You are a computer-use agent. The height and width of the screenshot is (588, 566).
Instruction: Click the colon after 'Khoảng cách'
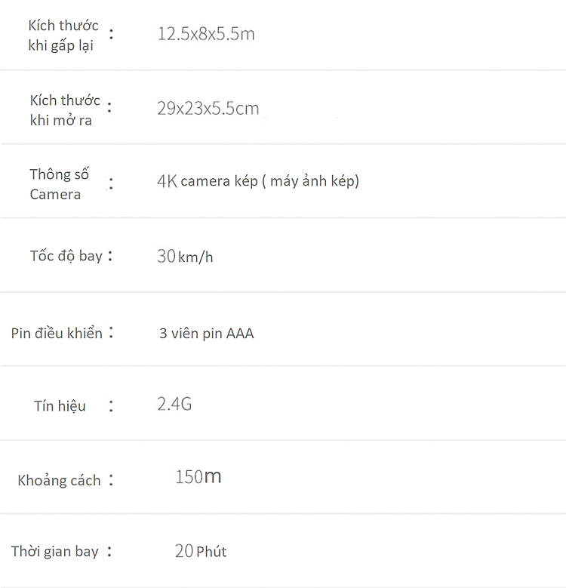111,479
